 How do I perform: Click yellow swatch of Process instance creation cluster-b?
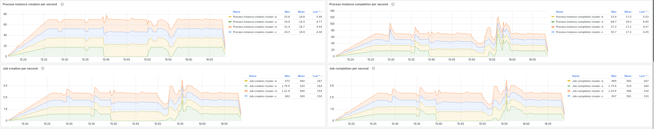[230, 17]
